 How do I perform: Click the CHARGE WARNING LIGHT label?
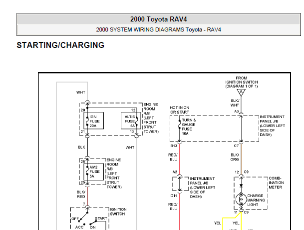click(256, 200)
